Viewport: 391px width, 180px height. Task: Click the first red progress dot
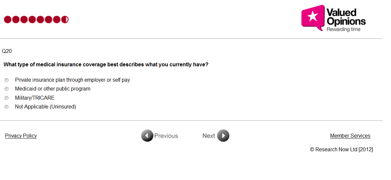pyautogui.click(x=8, y=20)
